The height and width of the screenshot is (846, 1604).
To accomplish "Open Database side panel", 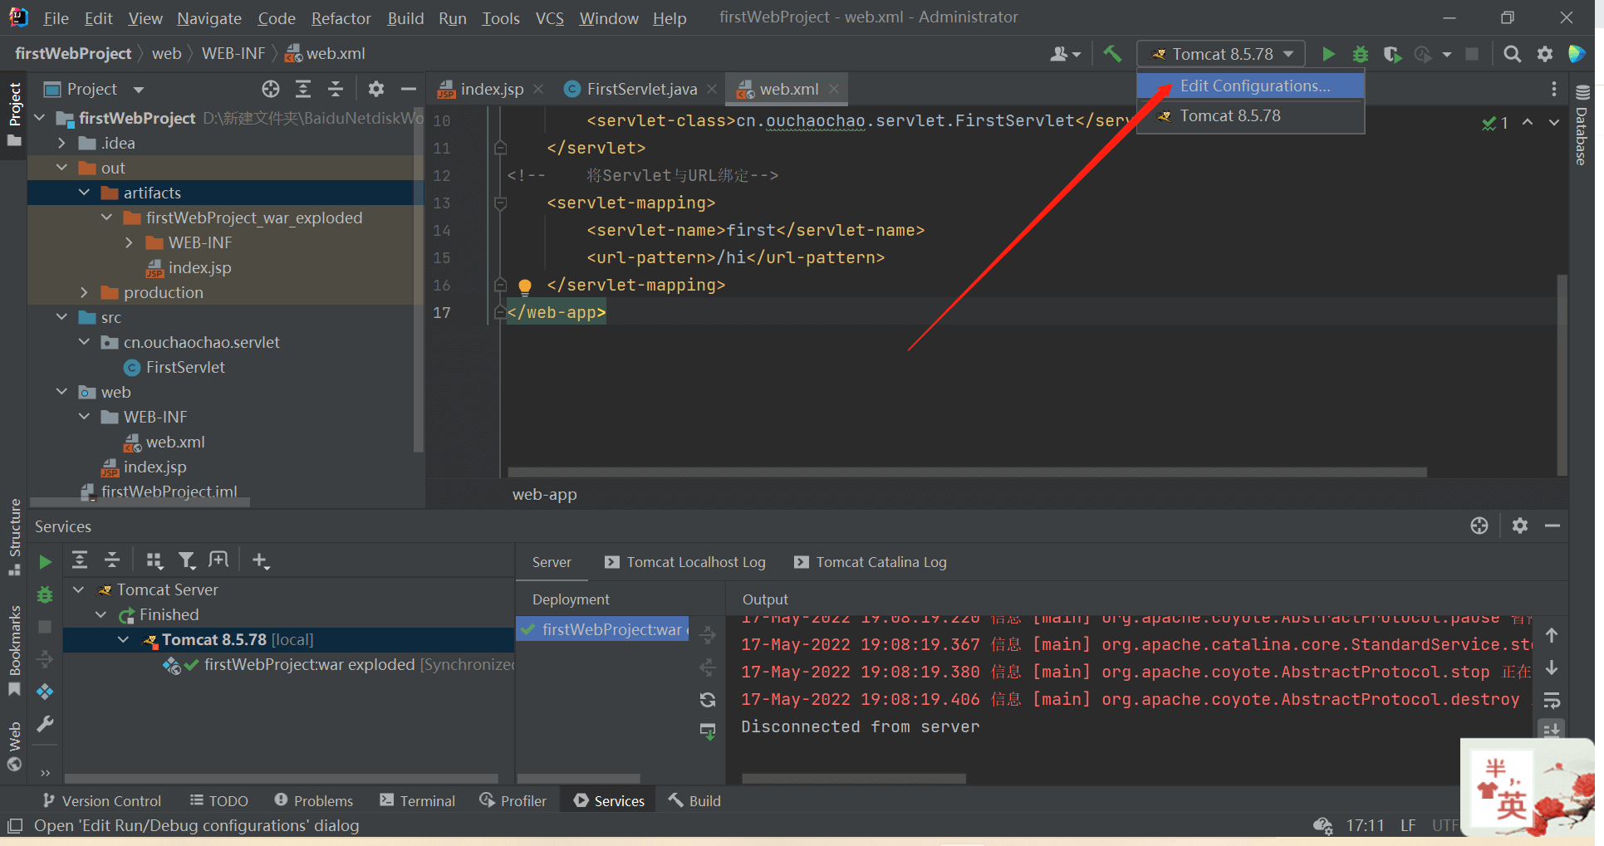I will pos(1582,125).
